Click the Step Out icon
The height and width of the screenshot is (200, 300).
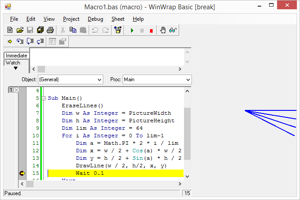(x=41, y=42)
